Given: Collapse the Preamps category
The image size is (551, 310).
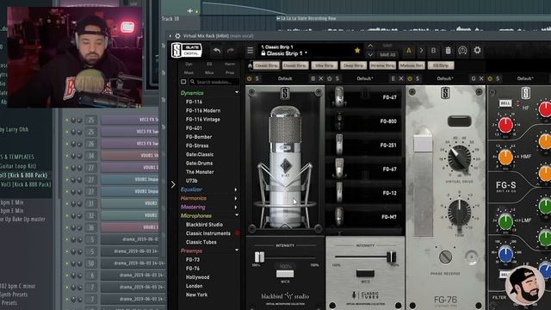Looking at the screenshot, I should pyautogui.click(x=237, y=251).
